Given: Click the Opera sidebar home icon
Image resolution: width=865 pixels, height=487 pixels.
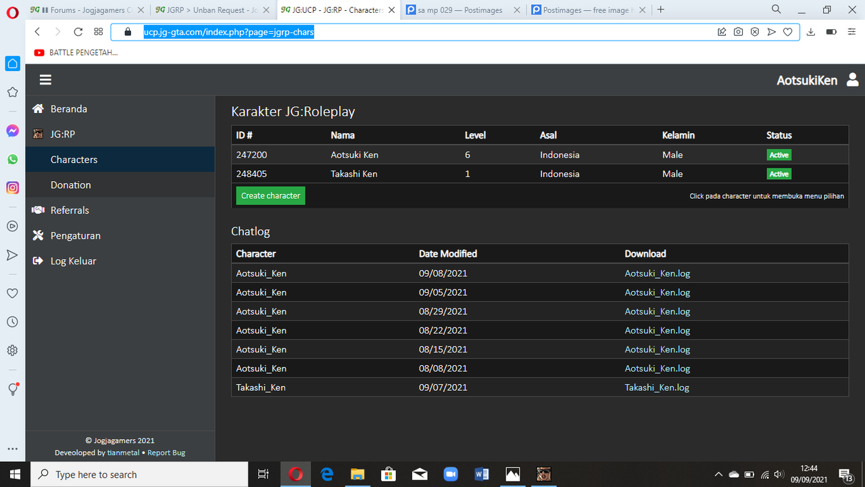Looking at the screenshot, I should [x=12, y=64].
